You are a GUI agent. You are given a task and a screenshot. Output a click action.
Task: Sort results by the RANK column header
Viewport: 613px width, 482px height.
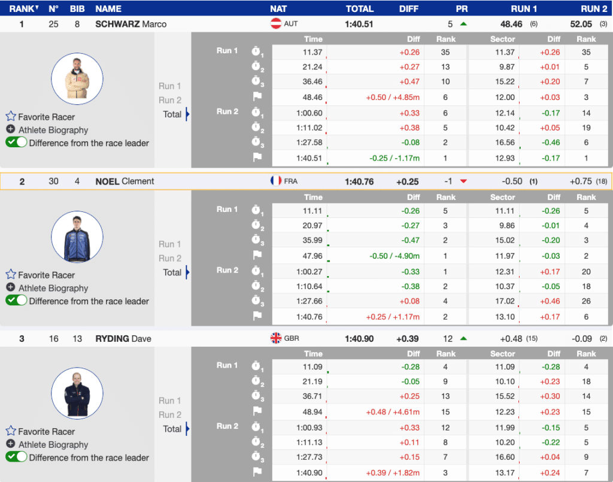[x=23, y=8]
